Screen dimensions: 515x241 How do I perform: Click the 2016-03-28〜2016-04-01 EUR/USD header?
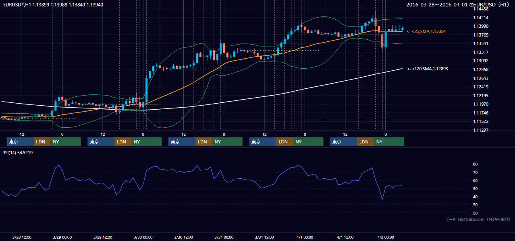[458, 4]
